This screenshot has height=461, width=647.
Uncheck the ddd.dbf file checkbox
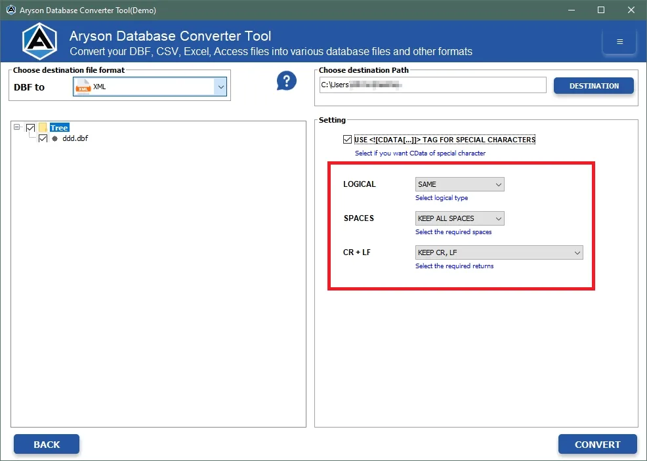43,138
